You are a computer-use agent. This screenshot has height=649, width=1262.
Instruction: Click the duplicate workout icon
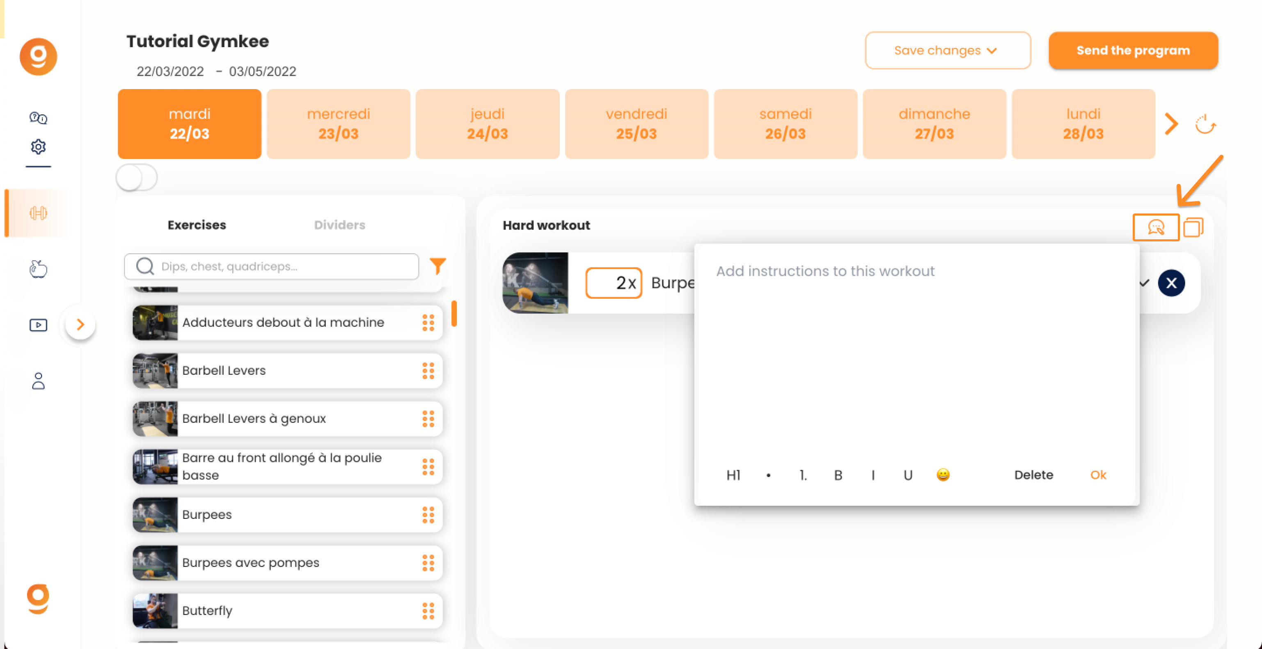click(1193, 227)
